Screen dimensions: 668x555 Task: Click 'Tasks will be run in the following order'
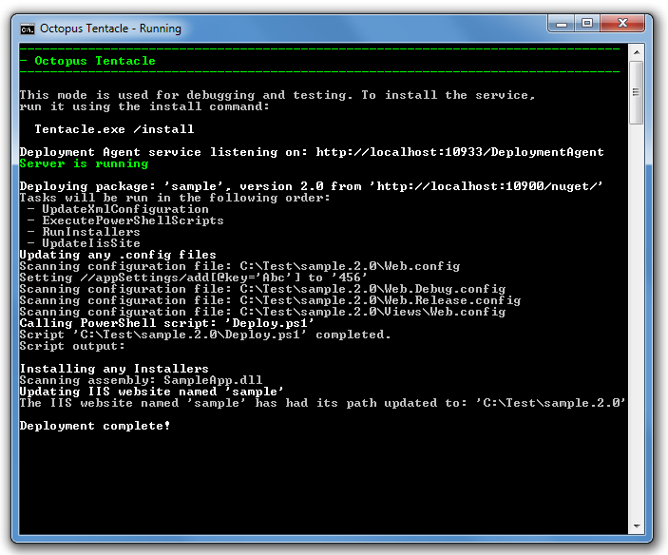pyautogui.click(x=175, y=198)
